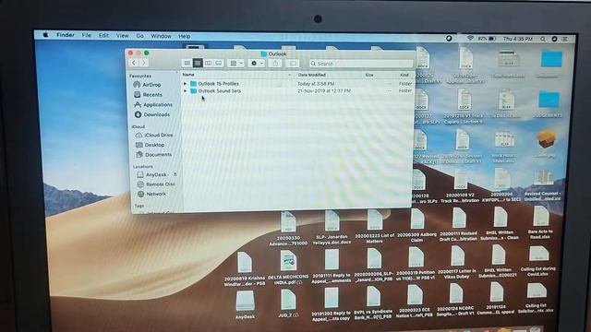Expand the Outlook Sound Sets disclosure triangle
The width and height of the screenshot is (591, 332).
pos(185,91)
